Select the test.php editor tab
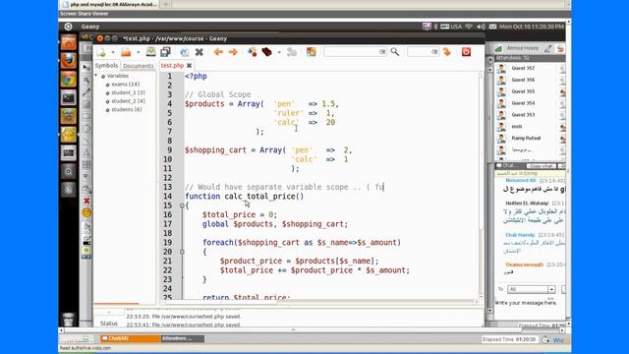The width and height of the screenshot is (629, 354). tap(172, 66)
